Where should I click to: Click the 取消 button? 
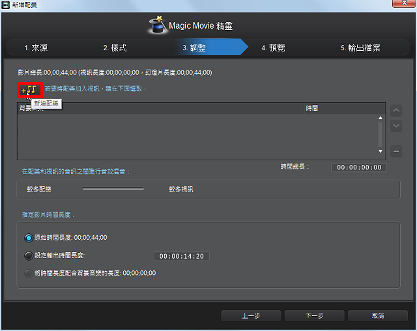[378, 315]
